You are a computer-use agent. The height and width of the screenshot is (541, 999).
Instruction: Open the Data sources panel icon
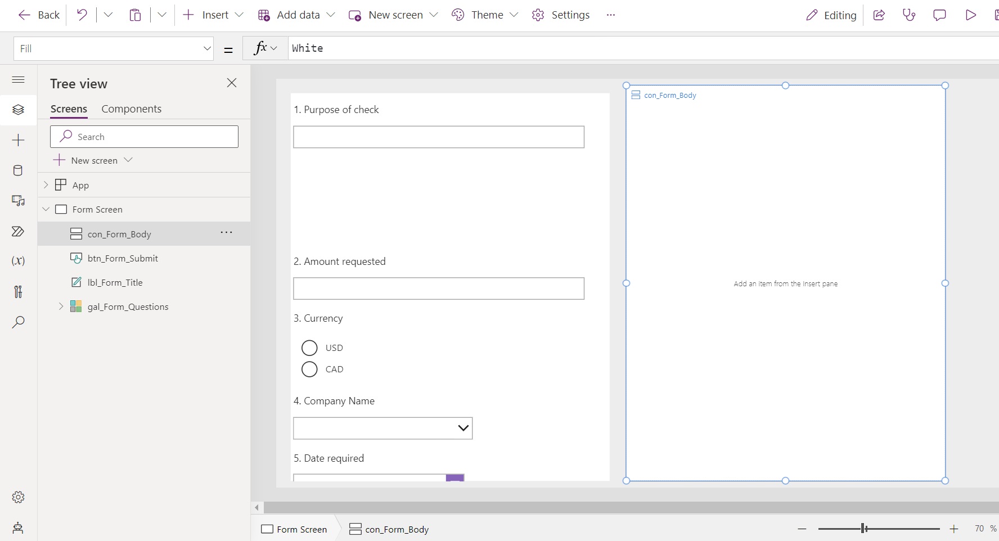point(18,171)
